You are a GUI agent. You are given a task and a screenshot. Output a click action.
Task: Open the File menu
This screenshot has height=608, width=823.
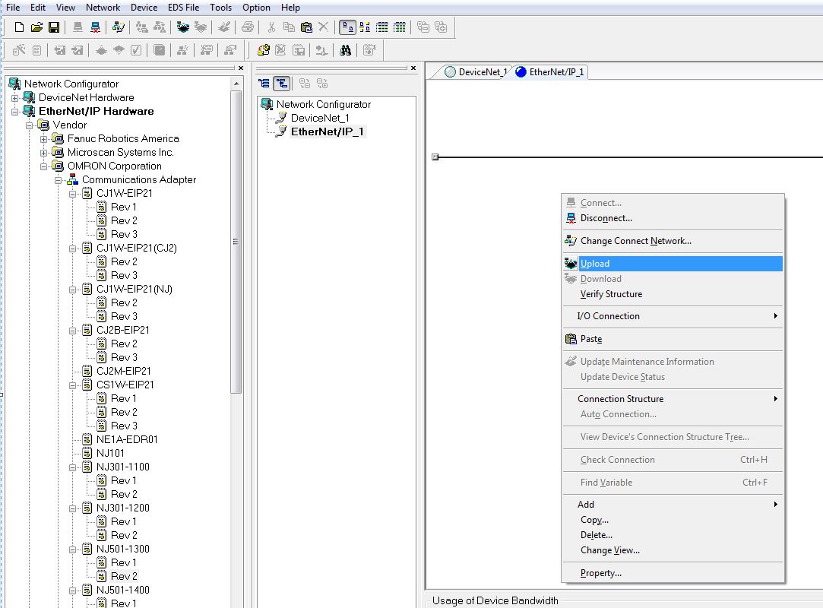[13, 8]
